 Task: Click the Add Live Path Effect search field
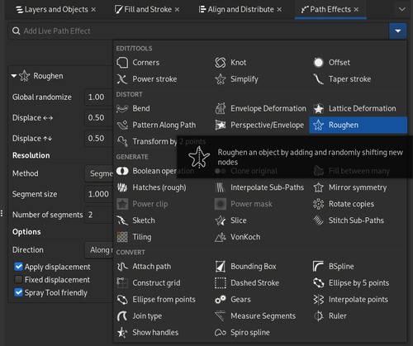pos(198,31)
